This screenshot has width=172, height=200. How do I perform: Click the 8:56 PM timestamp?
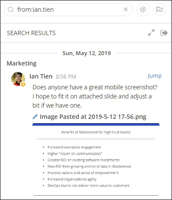(66, 77)
